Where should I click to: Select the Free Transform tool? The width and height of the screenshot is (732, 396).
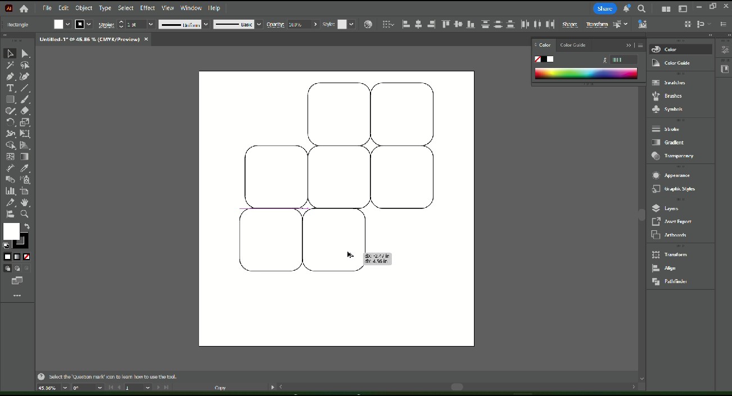coord(25,134)
